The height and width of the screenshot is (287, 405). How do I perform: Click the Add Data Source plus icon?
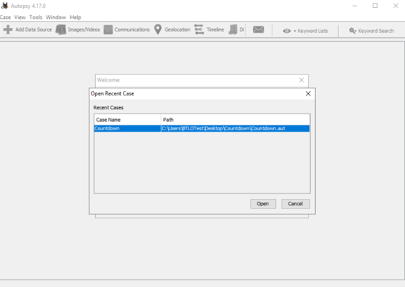coord(8,29)
